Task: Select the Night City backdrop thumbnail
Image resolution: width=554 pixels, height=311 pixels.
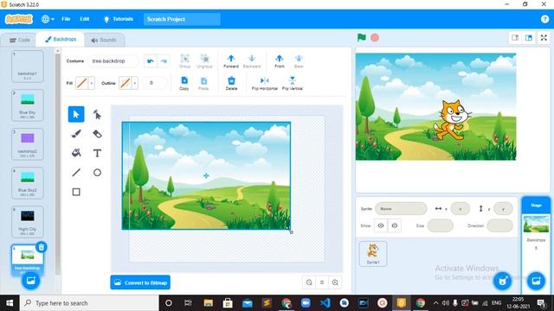Action: 28,221
